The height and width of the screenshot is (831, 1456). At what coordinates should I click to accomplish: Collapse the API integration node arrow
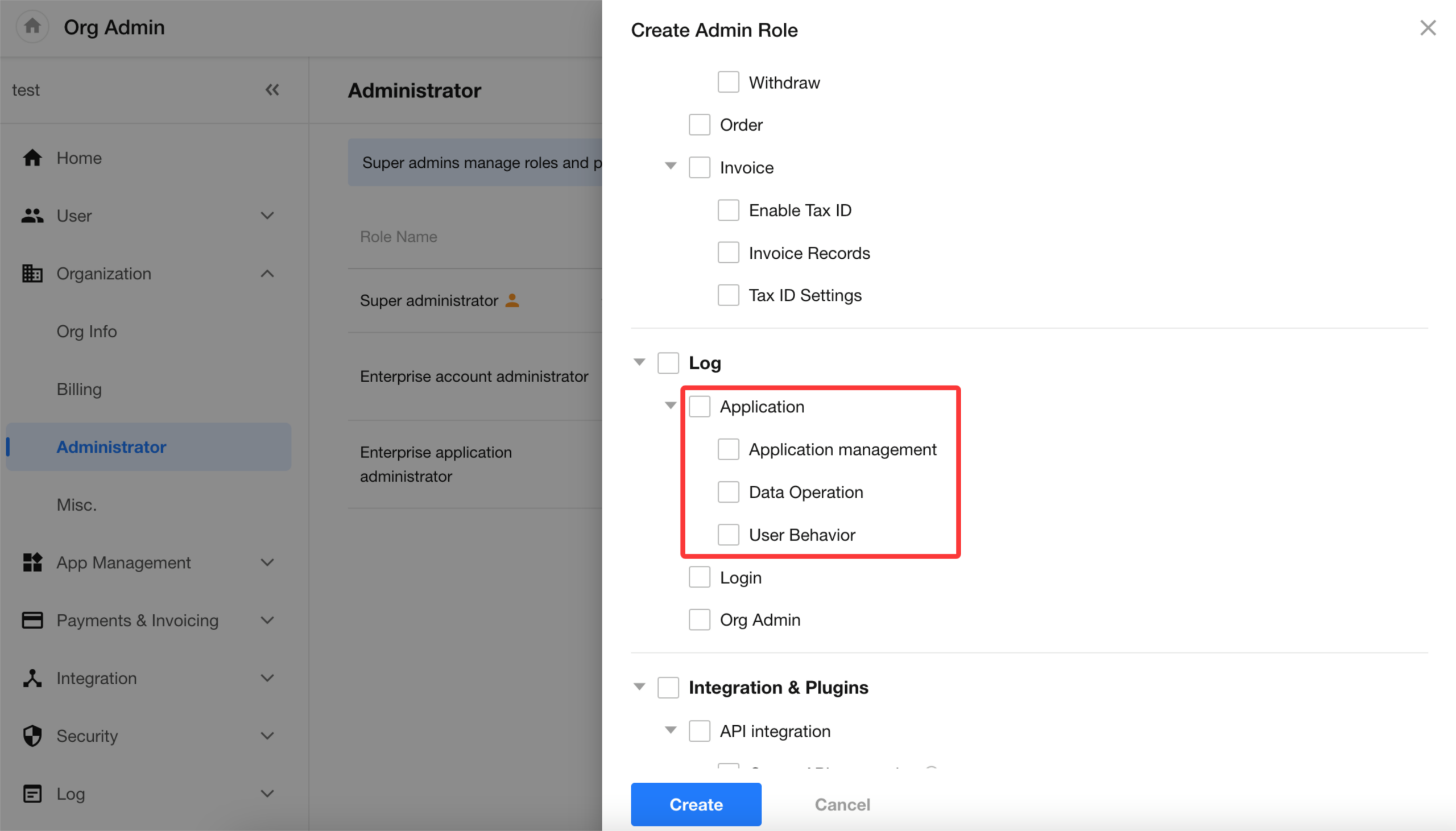tap(671, 730)
